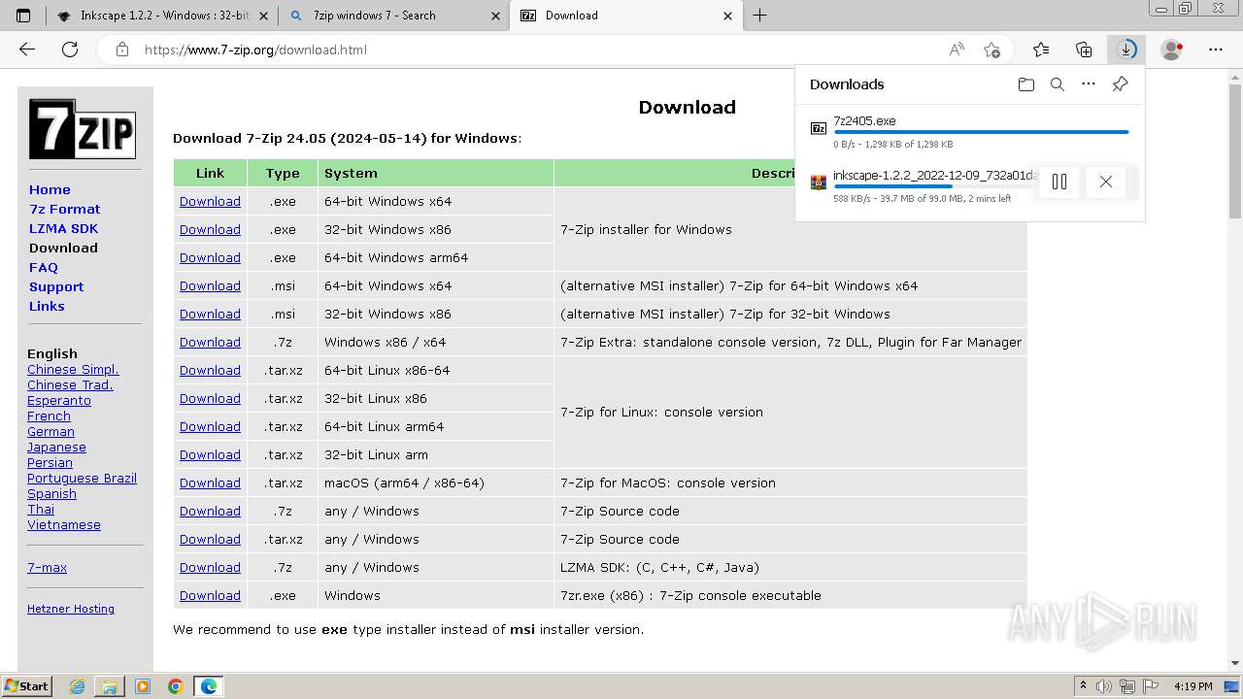Viewport: 1243px width, 699px height.
Task: Download .msi for 64-bit Windows x64
Action: tap(210, 285)
